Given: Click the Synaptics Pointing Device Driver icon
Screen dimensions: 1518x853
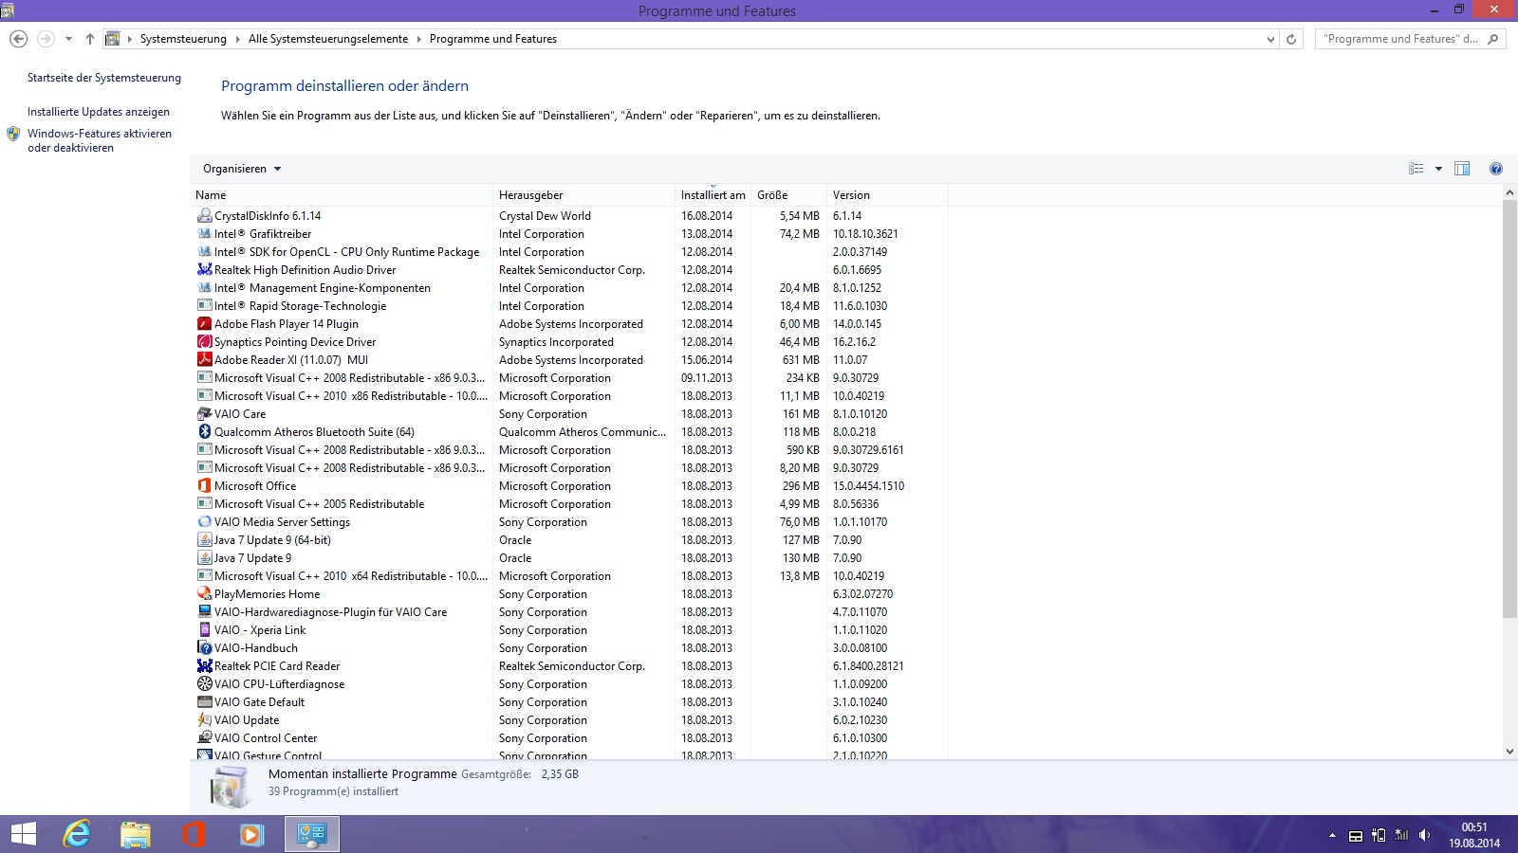Looking at the screenshot, I should point(204,342).
